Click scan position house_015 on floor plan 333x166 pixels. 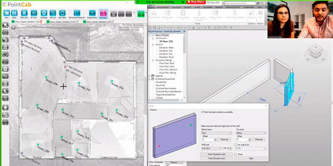79,83
